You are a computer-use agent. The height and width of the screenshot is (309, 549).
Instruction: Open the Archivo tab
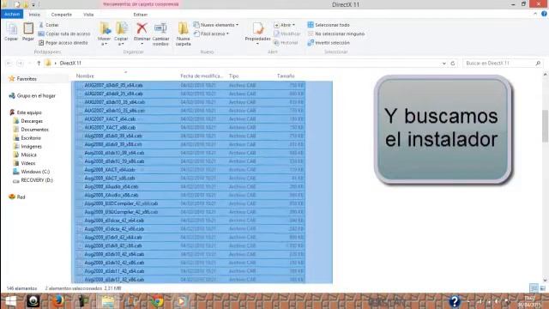[12, 15]
